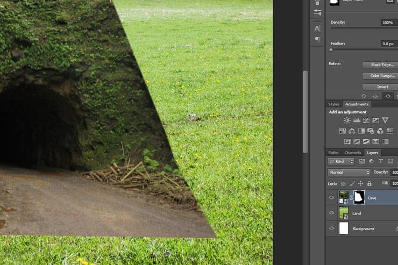The image size is (398, 265).
Task: Filter layers by shape layers
Action: click(x=390, y=161)
